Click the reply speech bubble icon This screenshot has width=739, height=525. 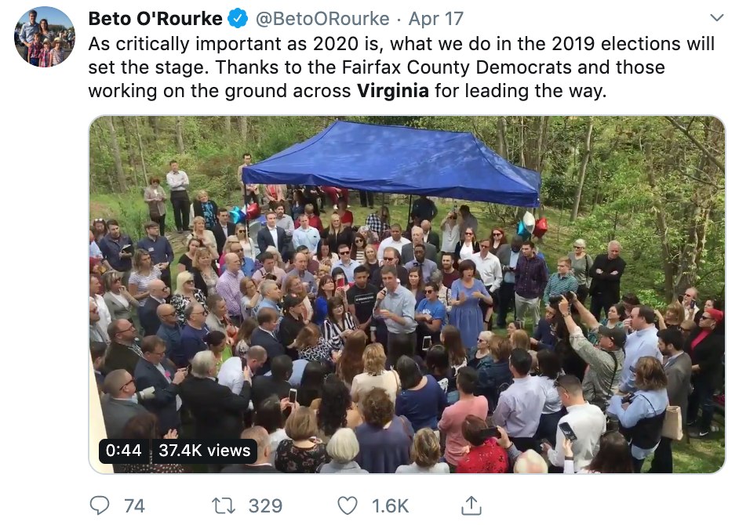[x=101, y=505]
